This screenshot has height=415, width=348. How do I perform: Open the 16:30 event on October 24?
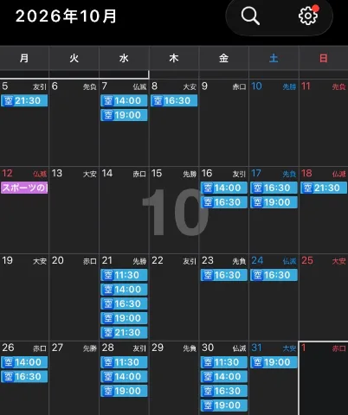[x=274, y=275]
